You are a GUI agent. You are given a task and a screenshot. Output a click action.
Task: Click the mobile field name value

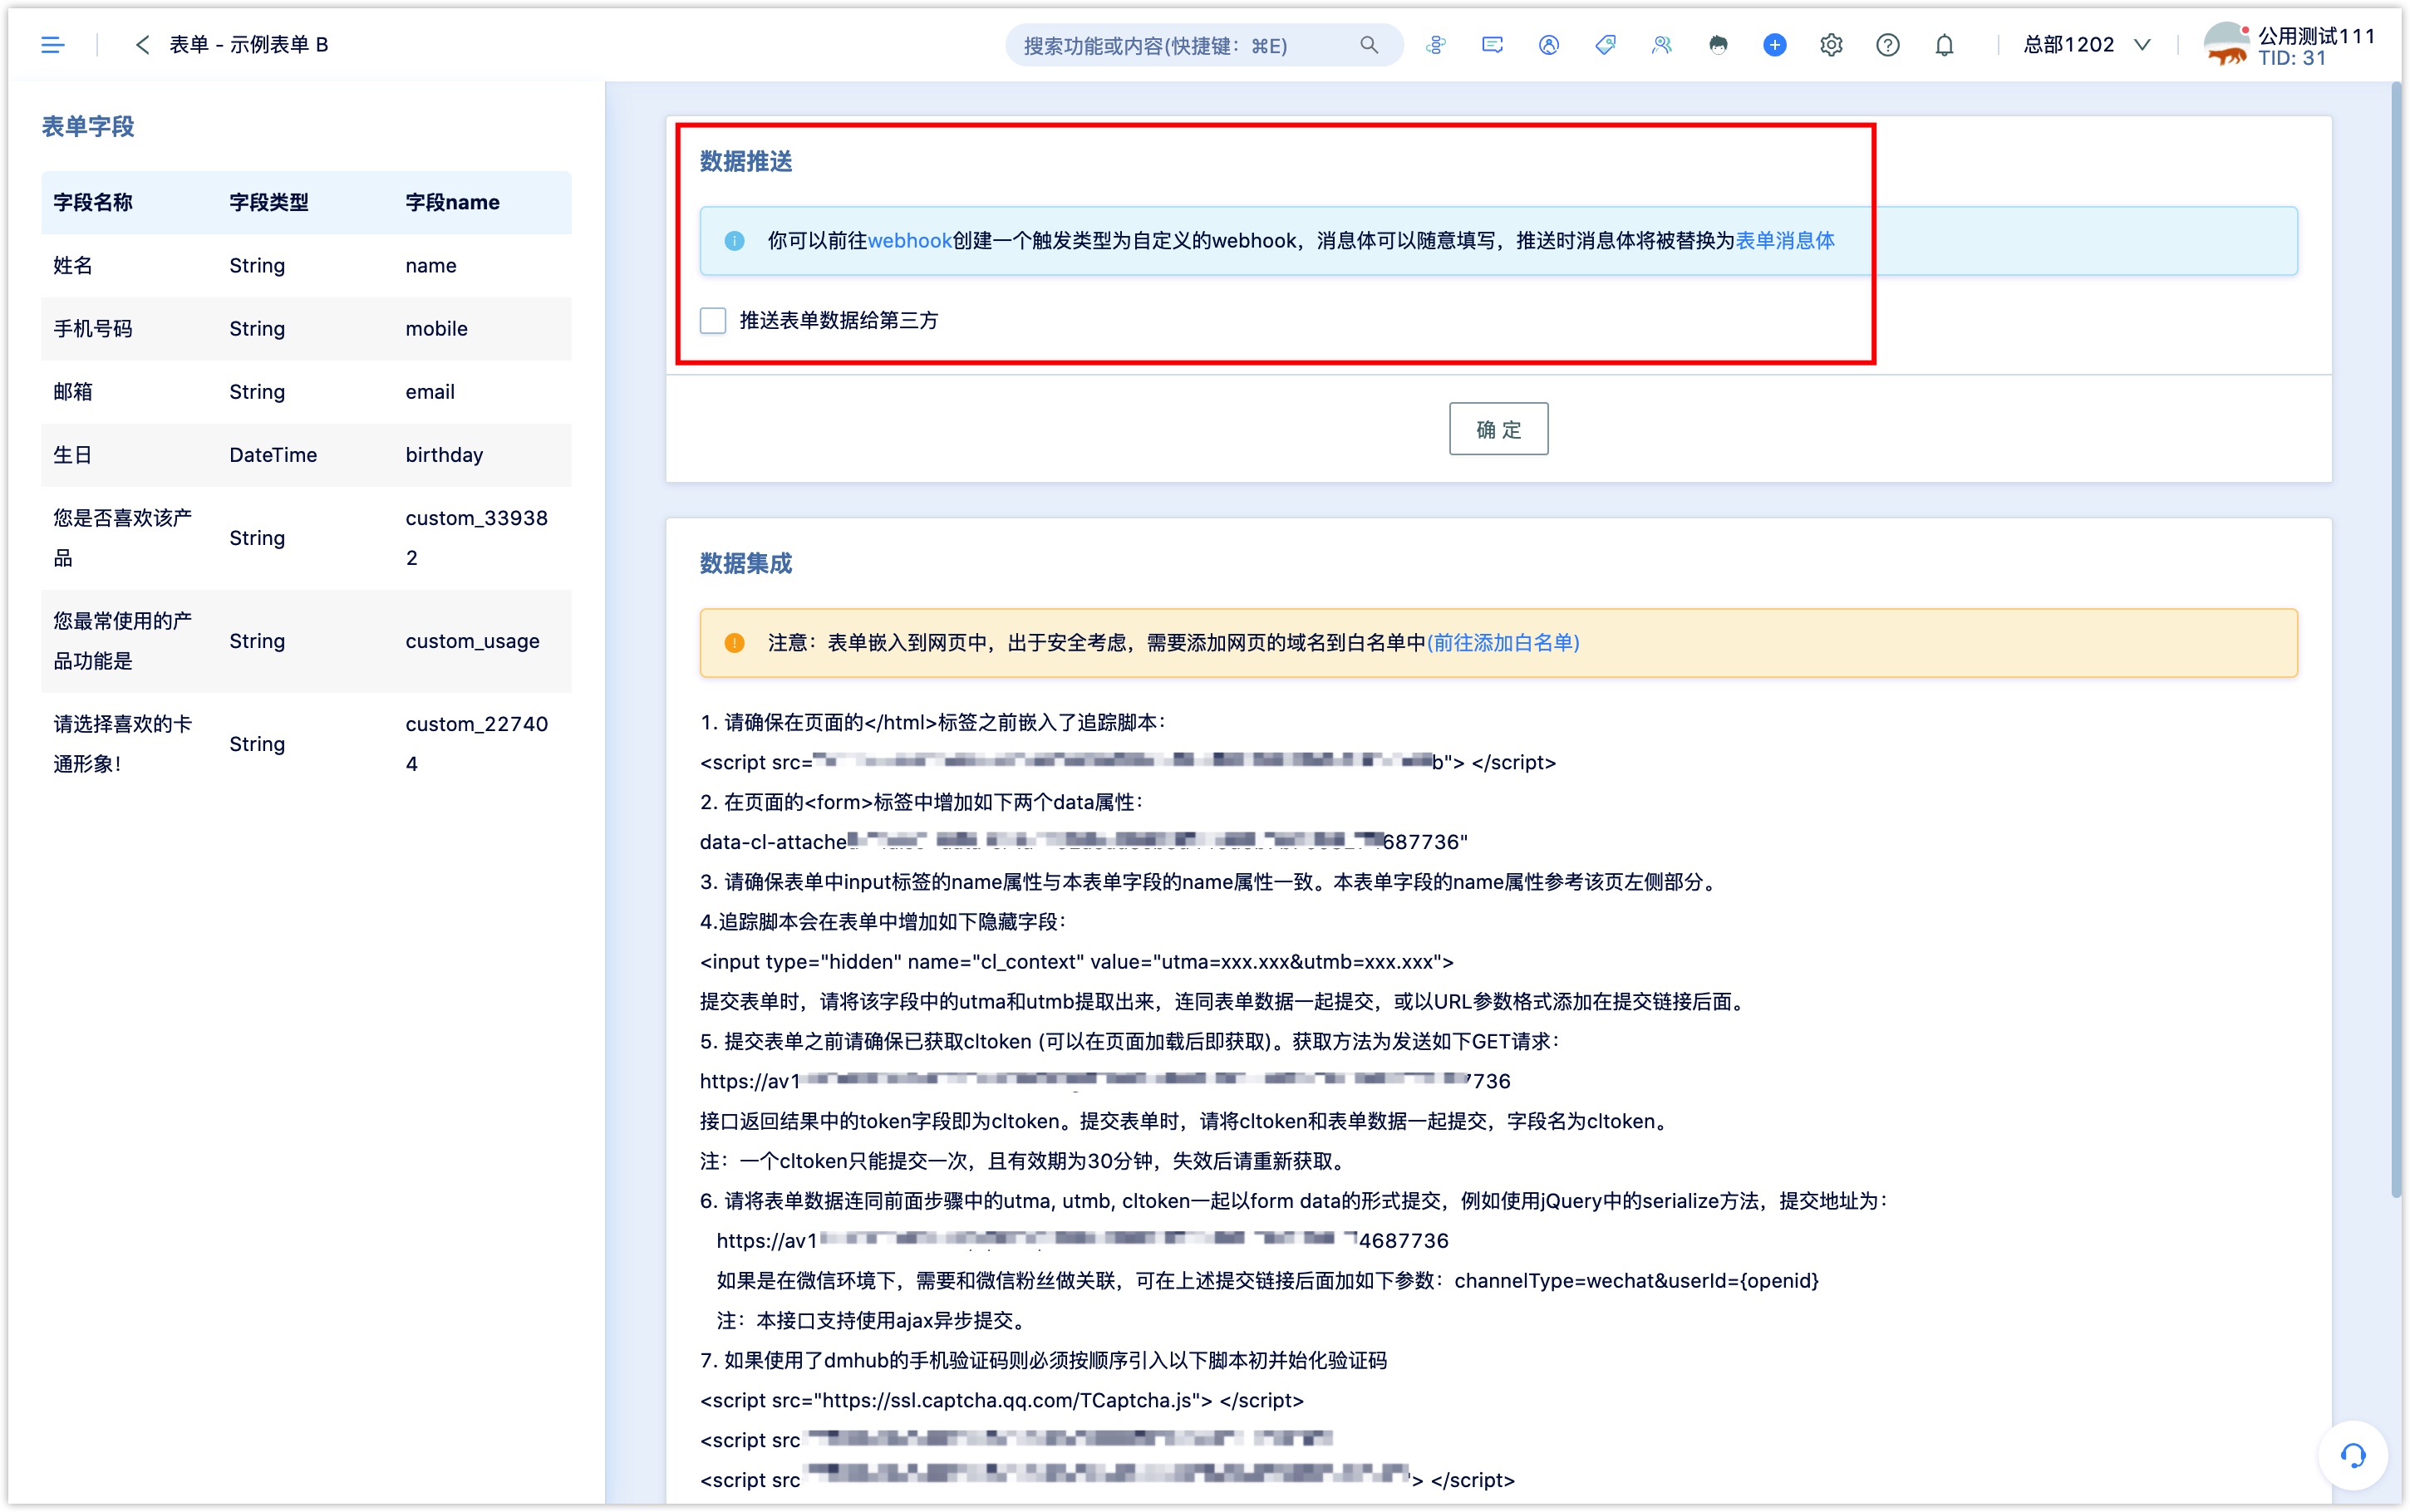click(436, 329)
